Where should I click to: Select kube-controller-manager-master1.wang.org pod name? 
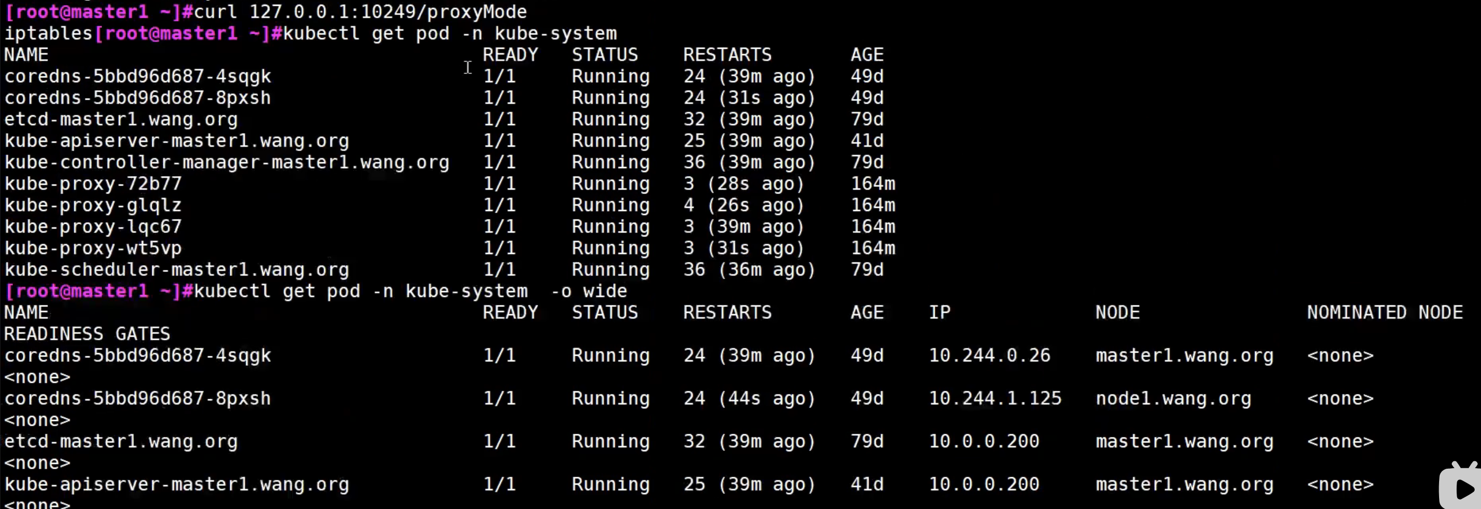pos(226,163)
